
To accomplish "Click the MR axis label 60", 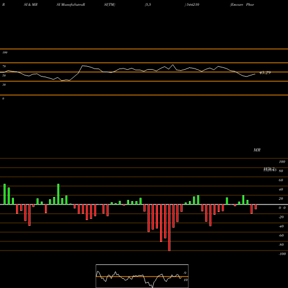I will [281, 180].
